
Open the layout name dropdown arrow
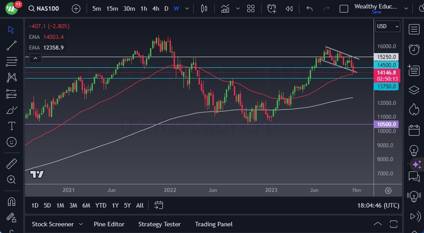click(406, 8)
